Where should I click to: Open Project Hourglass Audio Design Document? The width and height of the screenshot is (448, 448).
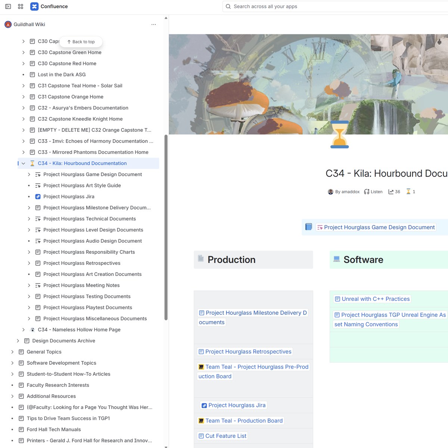[93, 241]
